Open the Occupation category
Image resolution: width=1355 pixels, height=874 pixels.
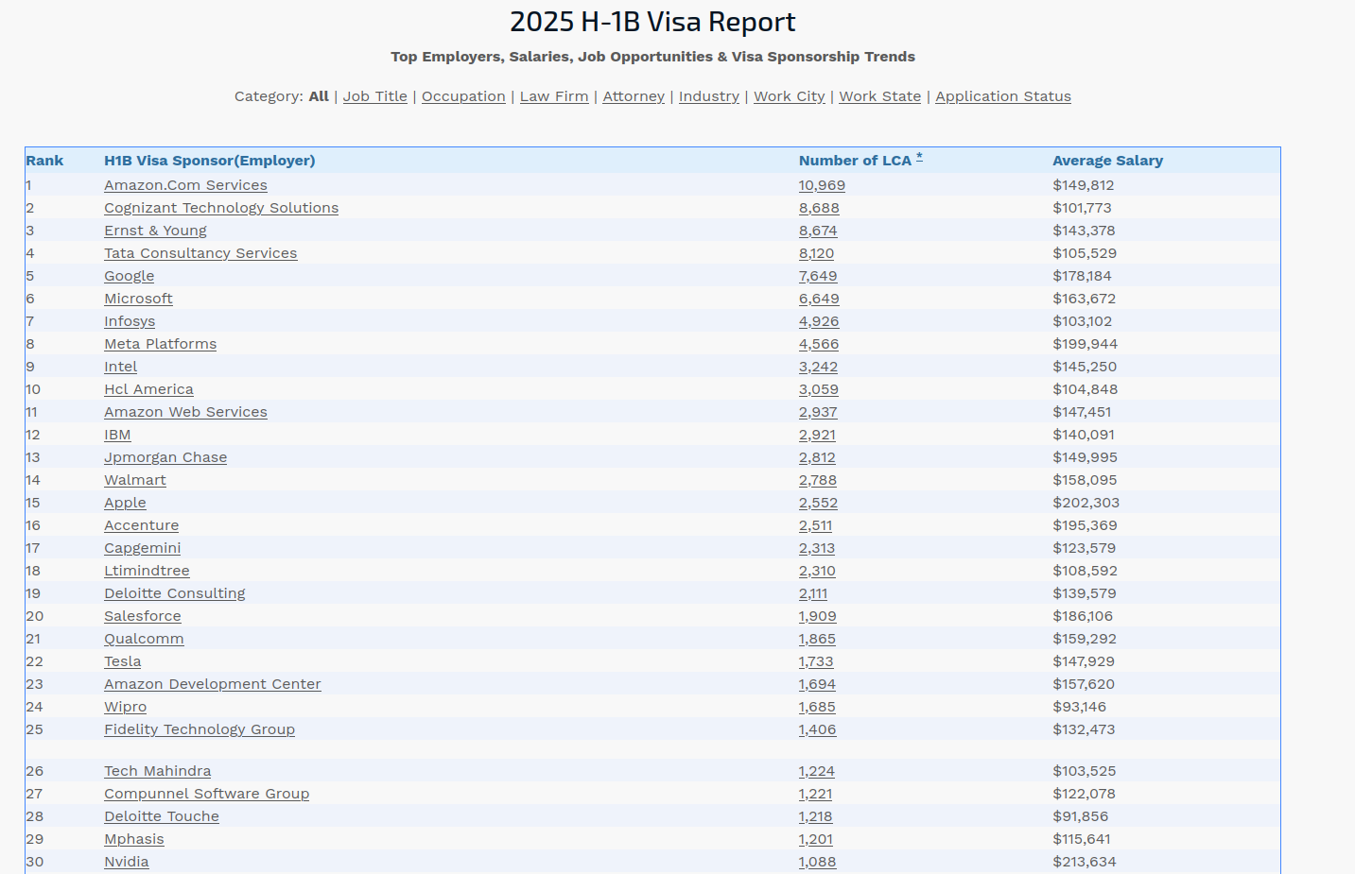coord(463,96)
